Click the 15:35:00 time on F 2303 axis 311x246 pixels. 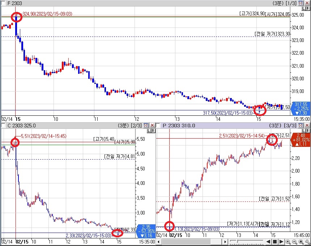(302, 119)
